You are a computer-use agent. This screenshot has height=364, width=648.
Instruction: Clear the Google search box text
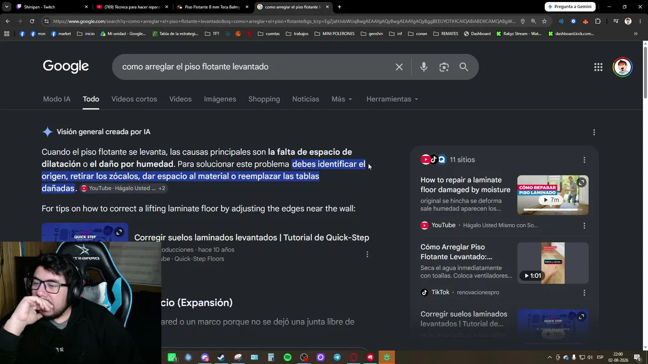point(399,67)
